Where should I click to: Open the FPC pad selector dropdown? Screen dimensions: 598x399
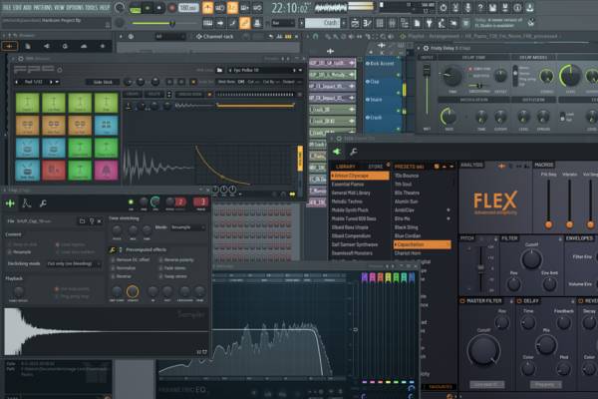(x=38, y=82)
